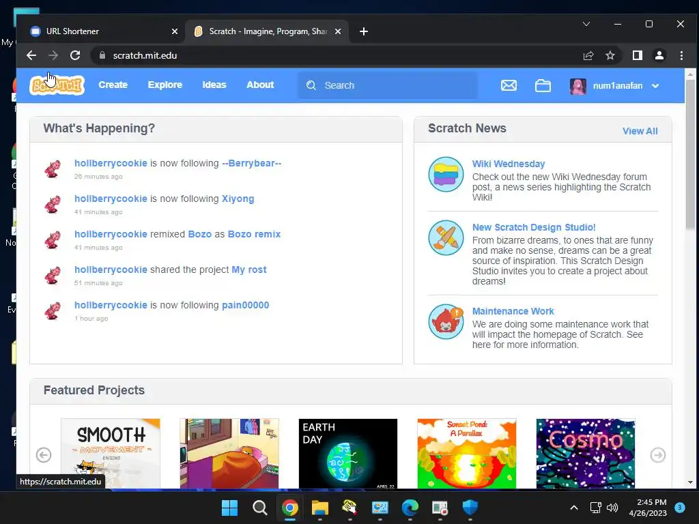
Task: Show previous featured projects with left arrow
Action: click(x=44, y=455)
